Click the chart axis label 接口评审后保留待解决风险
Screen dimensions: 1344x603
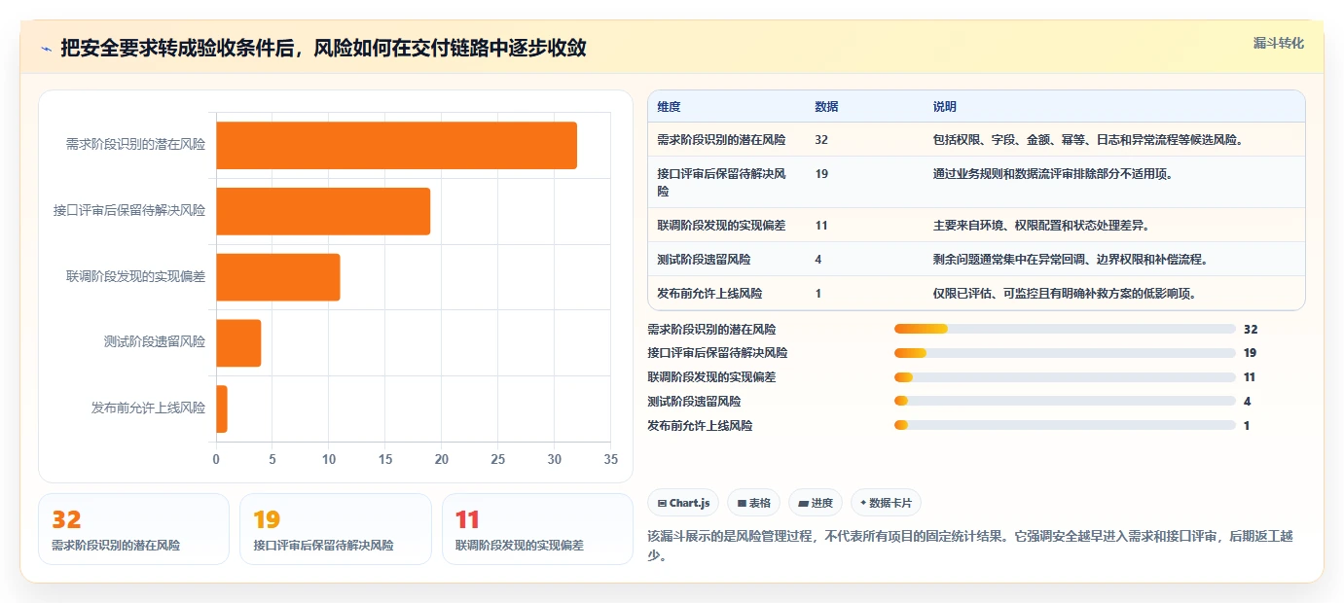pyautogui.click(x=129, y=210)
